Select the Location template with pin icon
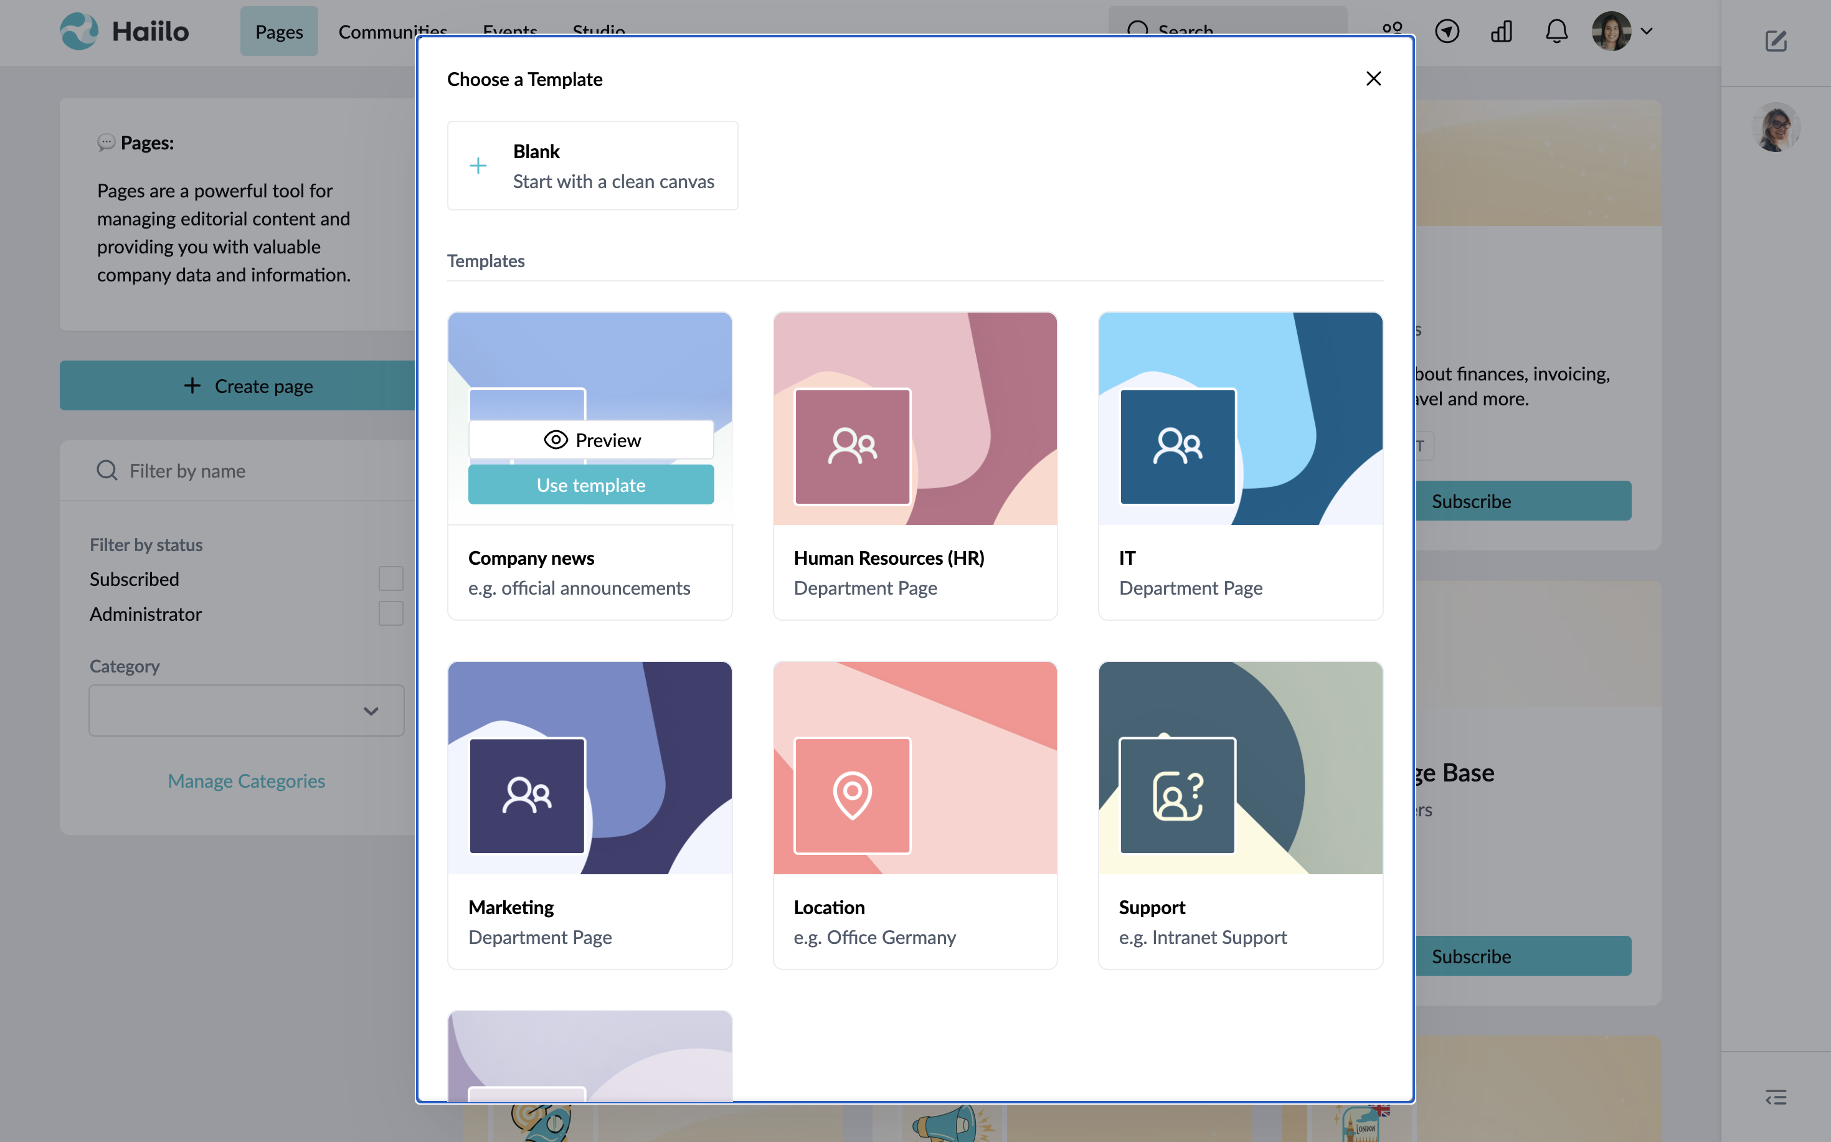This screenshot has height=1142, width=1831. point(915,815)
